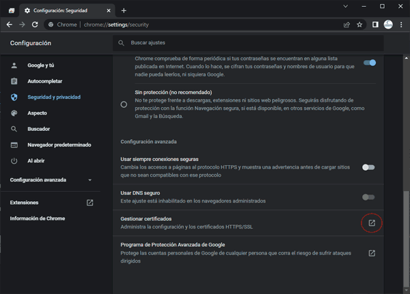Click the palette icon beside Aspecto
This screenshot has height=294, width=410.
tap(14, 113)
